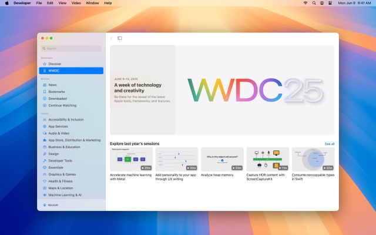Play Accelerate machine learning with Metal session
The height and width of the screenshot is (235, 376).
[131, 159]
